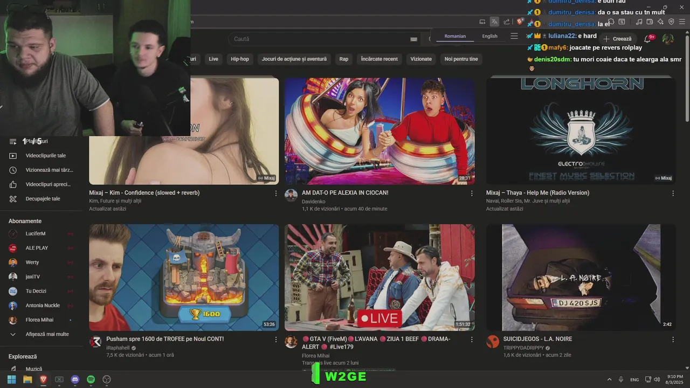690x388 pixels.
Task: Click the Davidenko channel avatar
Action: 291,196
